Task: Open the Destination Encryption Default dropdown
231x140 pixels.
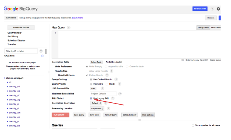Action: click(x=96, y=103)
